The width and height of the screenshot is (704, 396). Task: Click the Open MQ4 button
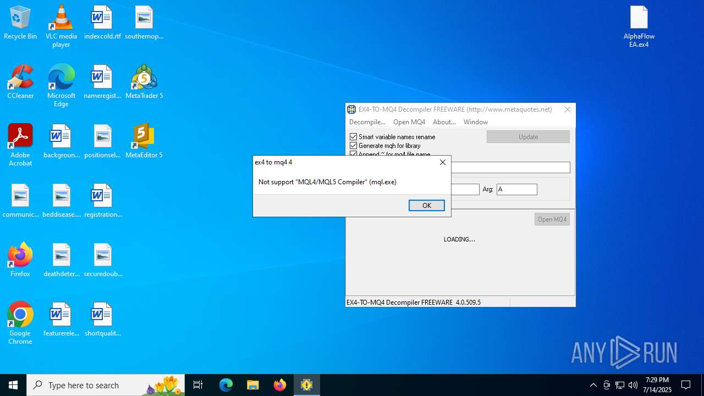point(552,219)
